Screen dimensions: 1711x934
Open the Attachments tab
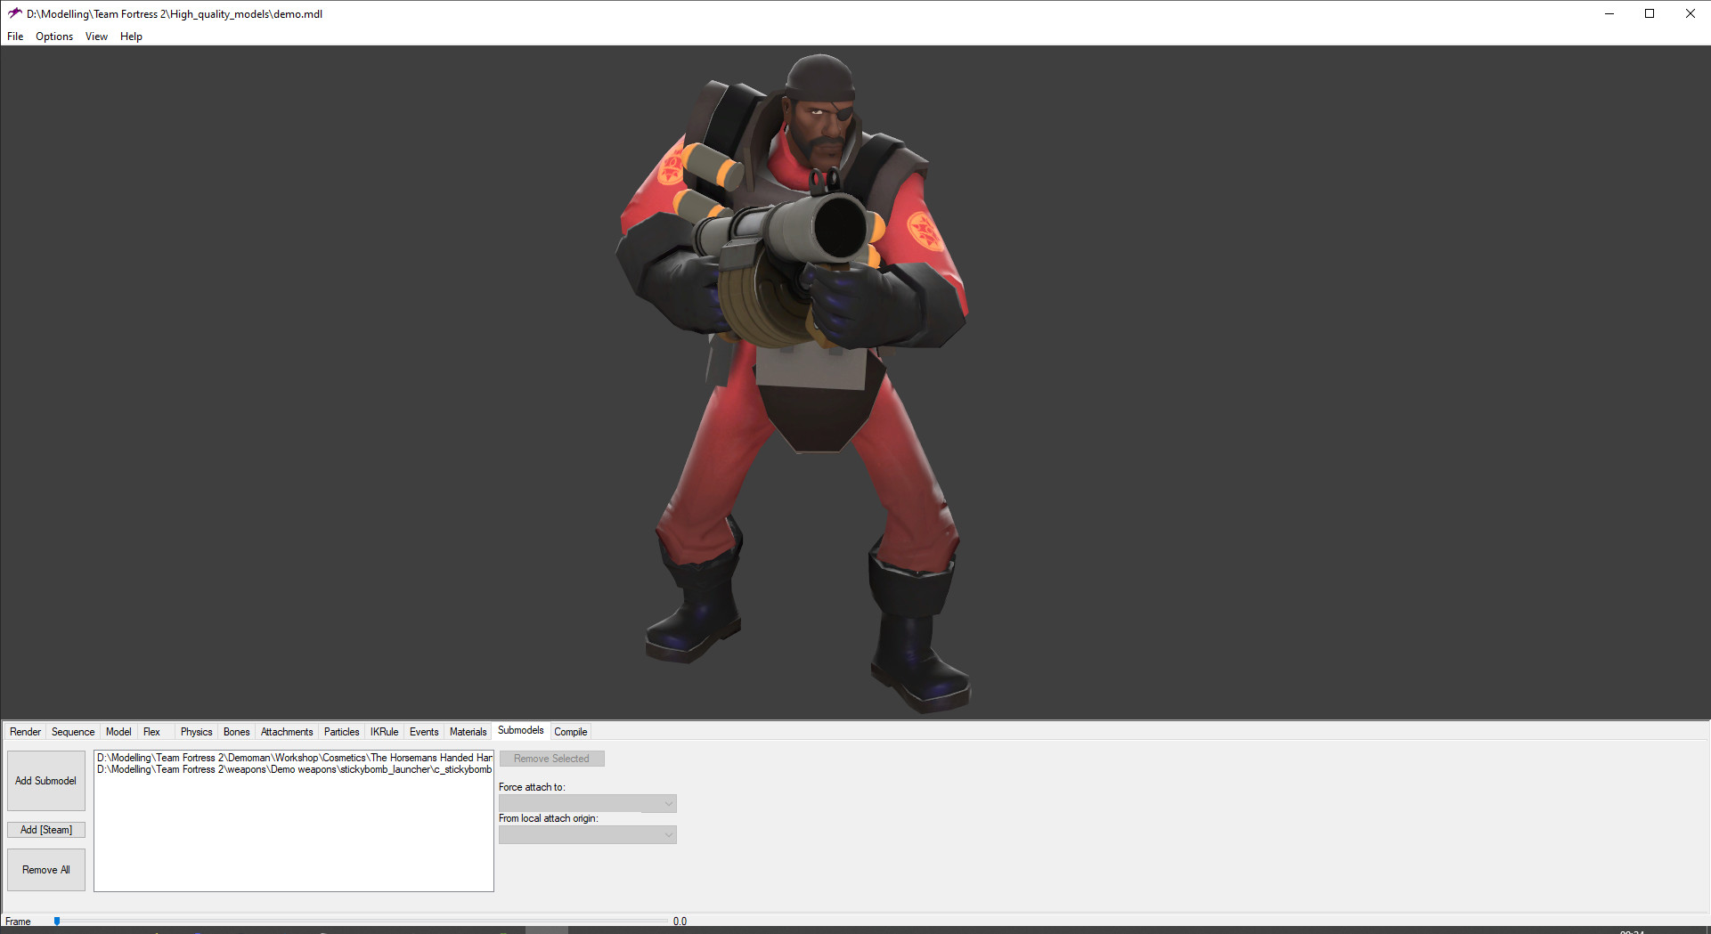tap(286, 731)
